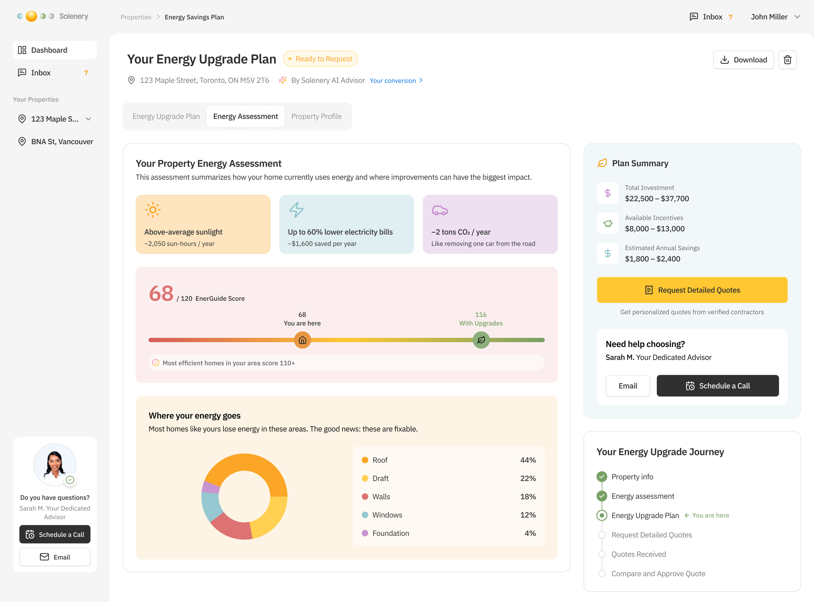Expand the 123 Maple S... property dropdown

[88, 119]
